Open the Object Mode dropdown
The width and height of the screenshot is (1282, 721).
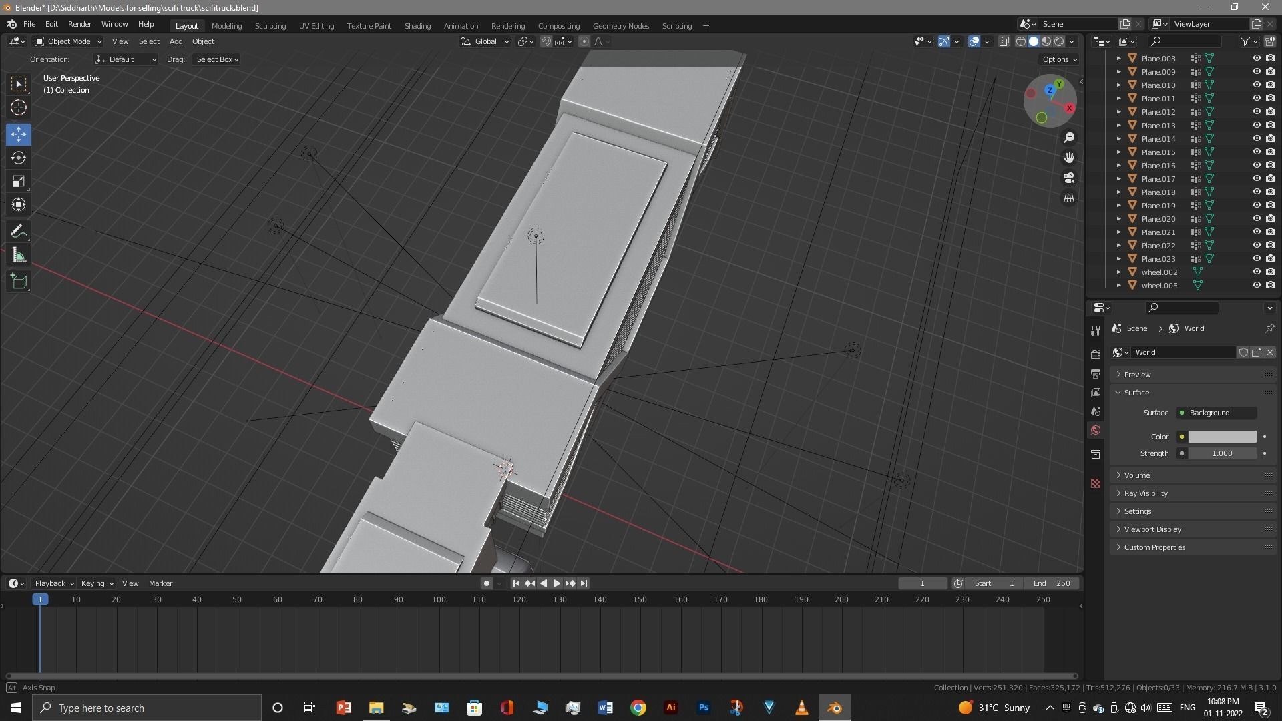pos(68,41)
